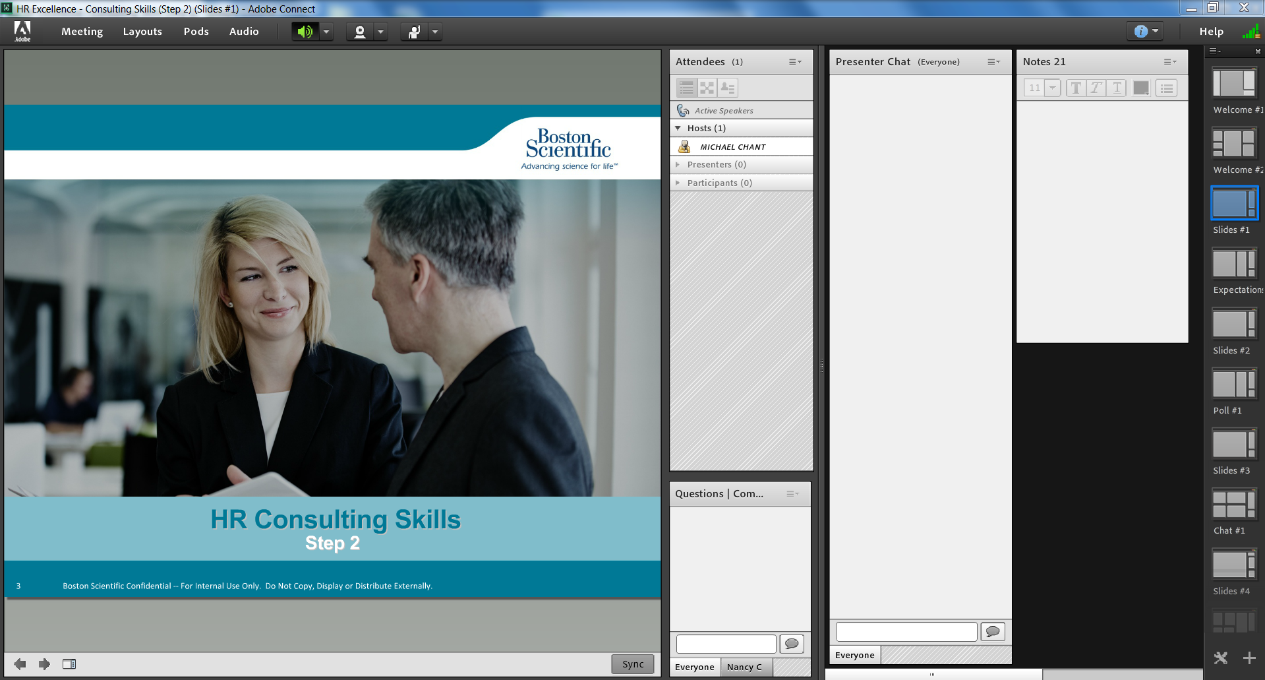Go back to the previous slide

click(20, 664)
